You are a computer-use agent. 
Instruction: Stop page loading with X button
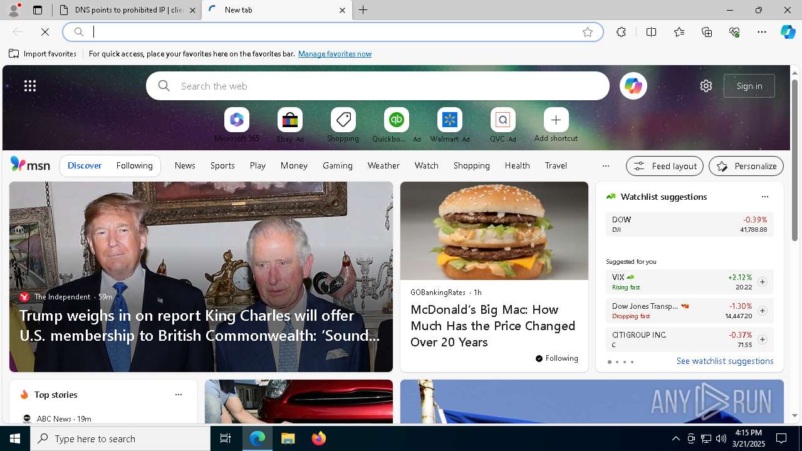pos(45,32)
